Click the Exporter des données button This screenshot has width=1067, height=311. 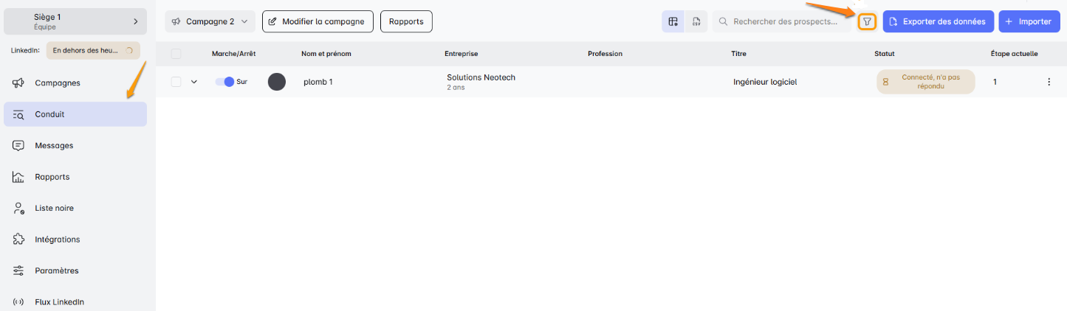pos(938,21)
